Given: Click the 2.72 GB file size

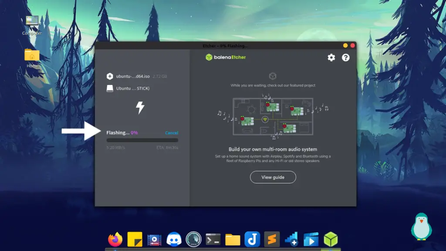Looking at the screenshot, I should point(159,76).
